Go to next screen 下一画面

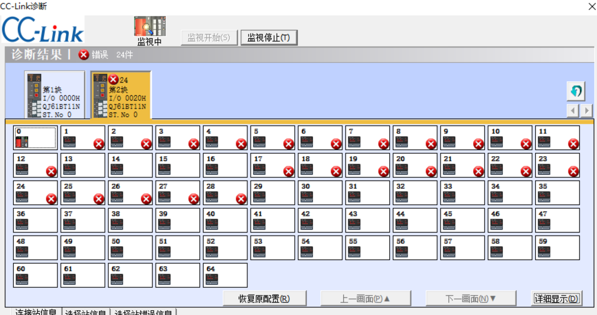[x=471, y=299]
